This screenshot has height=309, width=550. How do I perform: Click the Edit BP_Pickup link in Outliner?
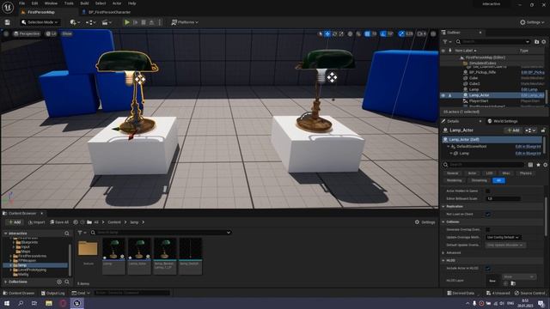tap(533, 72)
